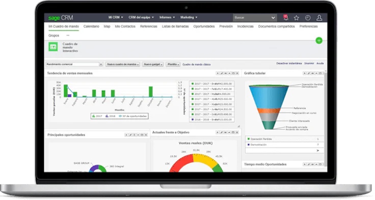The width and height of the screenshot is (375, 200).
Task: Toggle legend entry ending in 25.000,00
Action: (x=211, y=99)
